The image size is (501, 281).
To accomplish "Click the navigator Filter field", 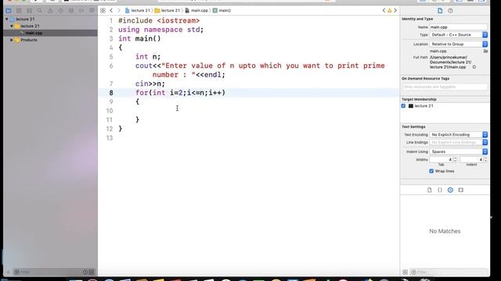I will tap(48, 272).
